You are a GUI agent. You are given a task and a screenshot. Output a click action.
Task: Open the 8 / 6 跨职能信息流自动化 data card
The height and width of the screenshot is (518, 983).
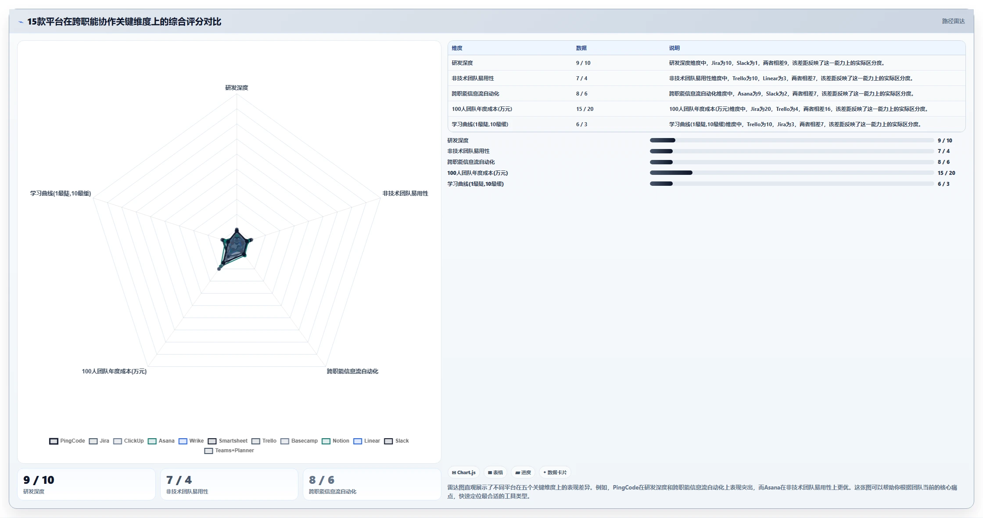pos(372,484)
